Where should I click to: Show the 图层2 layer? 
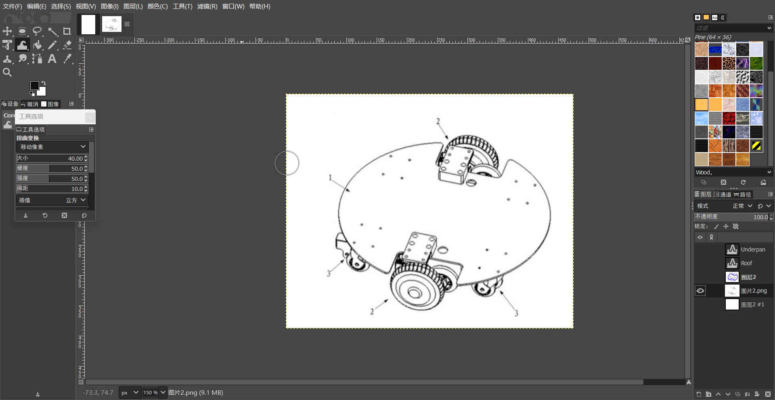700,277
